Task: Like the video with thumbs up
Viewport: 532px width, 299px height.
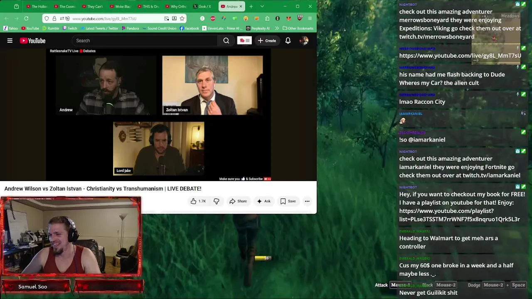Action: pos(198,201)
